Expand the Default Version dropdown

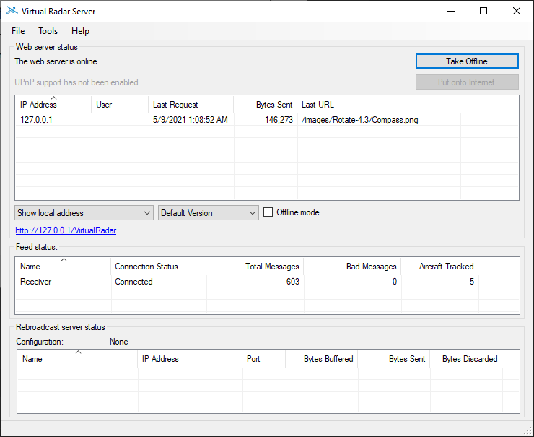(209, 213)
